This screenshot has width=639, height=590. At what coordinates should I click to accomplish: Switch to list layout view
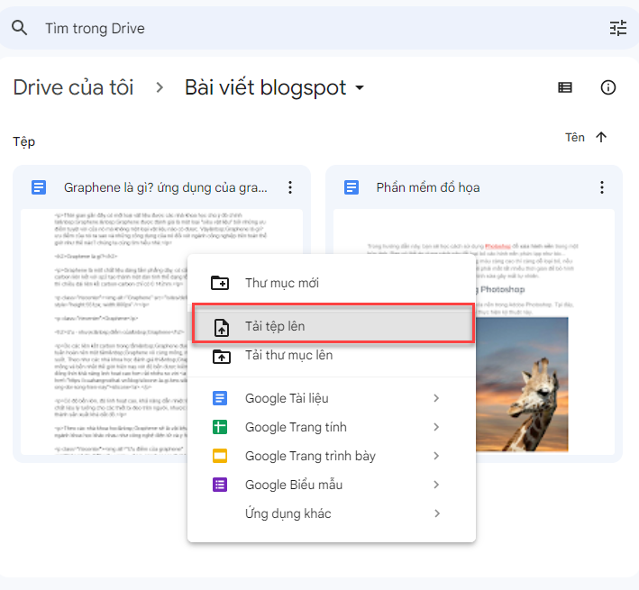[565, 87]
